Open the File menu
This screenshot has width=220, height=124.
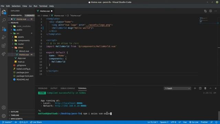tap(2, 6)
